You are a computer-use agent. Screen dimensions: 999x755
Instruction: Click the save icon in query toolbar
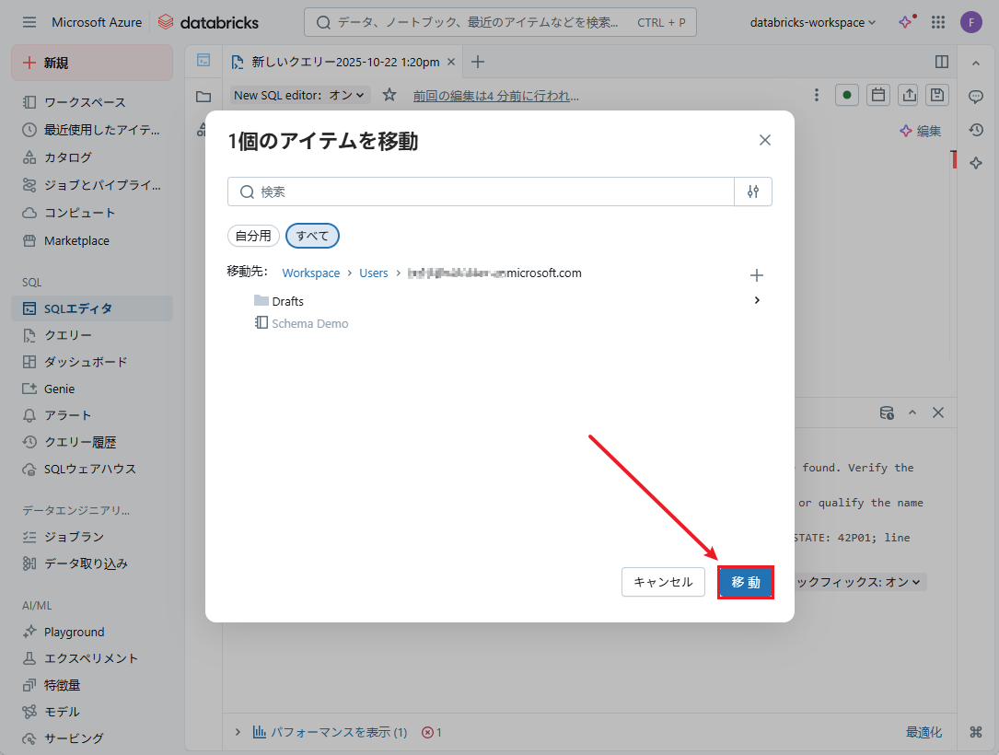(x=937, y=95)
